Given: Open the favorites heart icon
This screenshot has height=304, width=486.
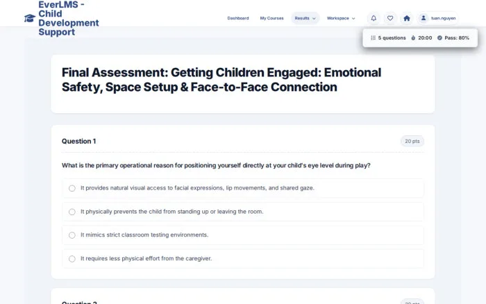Looking at the screenshot, I should (390, 18).
